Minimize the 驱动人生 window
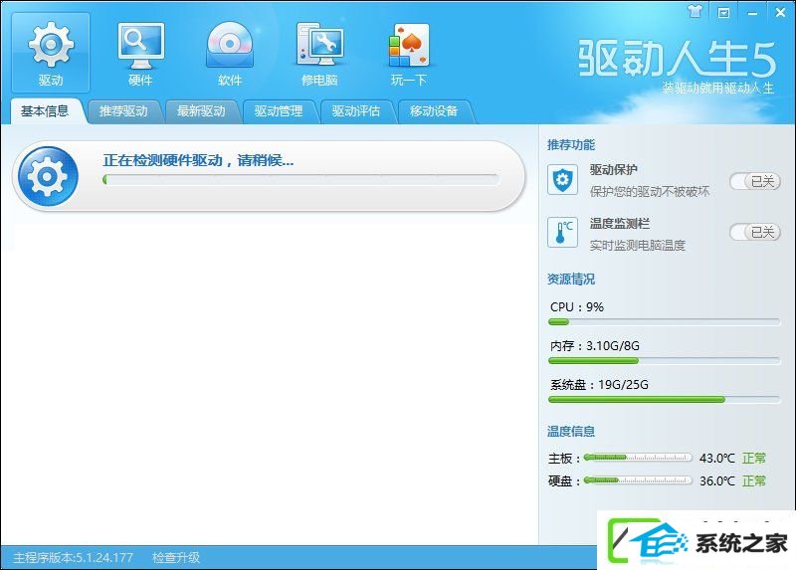796x570 pixels. (752, 13)
